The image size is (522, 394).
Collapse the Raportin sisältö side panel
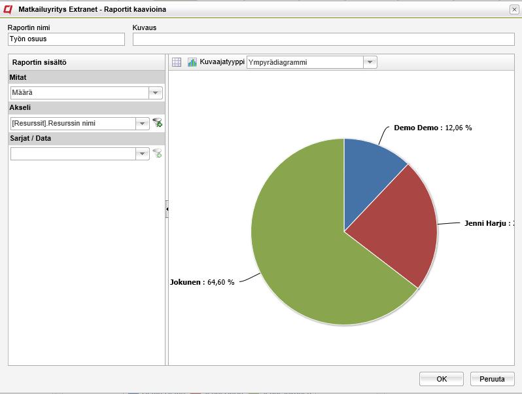click(x=167, y=209)
